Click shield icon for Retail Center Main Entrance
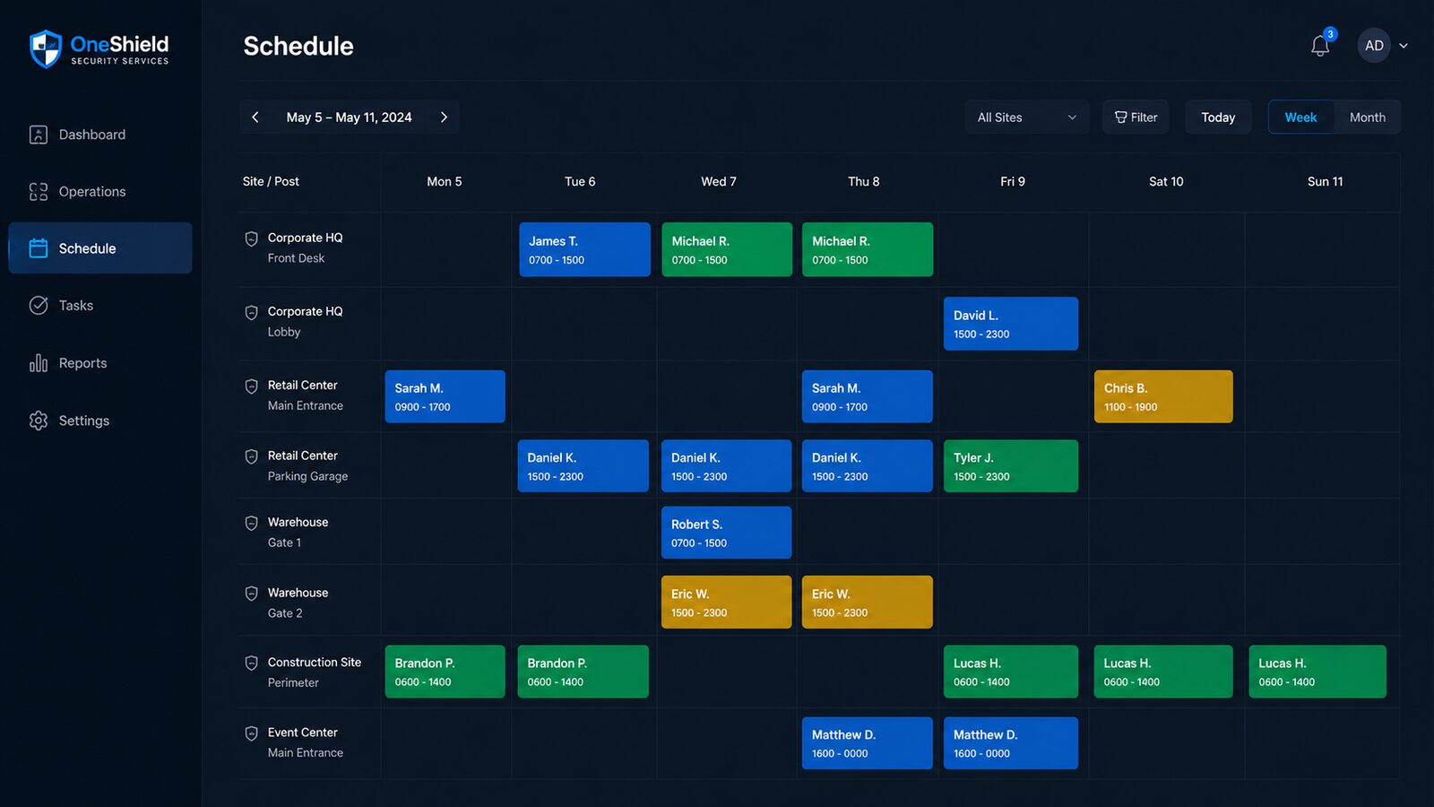This screenshot has height=807, width=1434. click(252, 386)
